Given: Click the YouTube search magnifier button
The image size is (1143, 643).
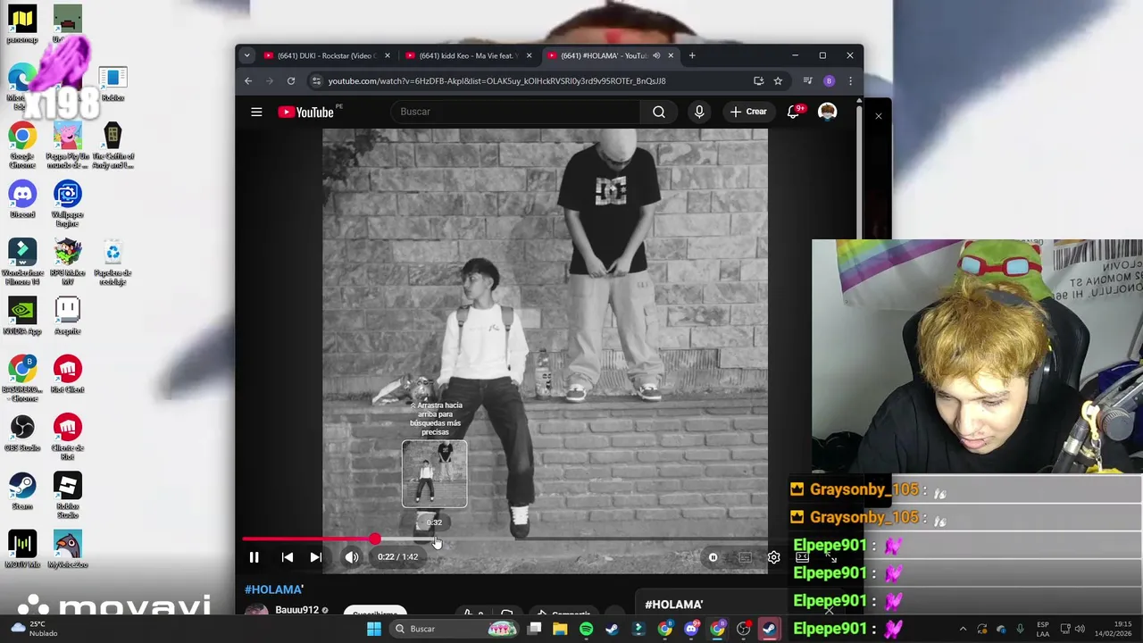Looking at the screenshot, I should click(x=659, y=112).
